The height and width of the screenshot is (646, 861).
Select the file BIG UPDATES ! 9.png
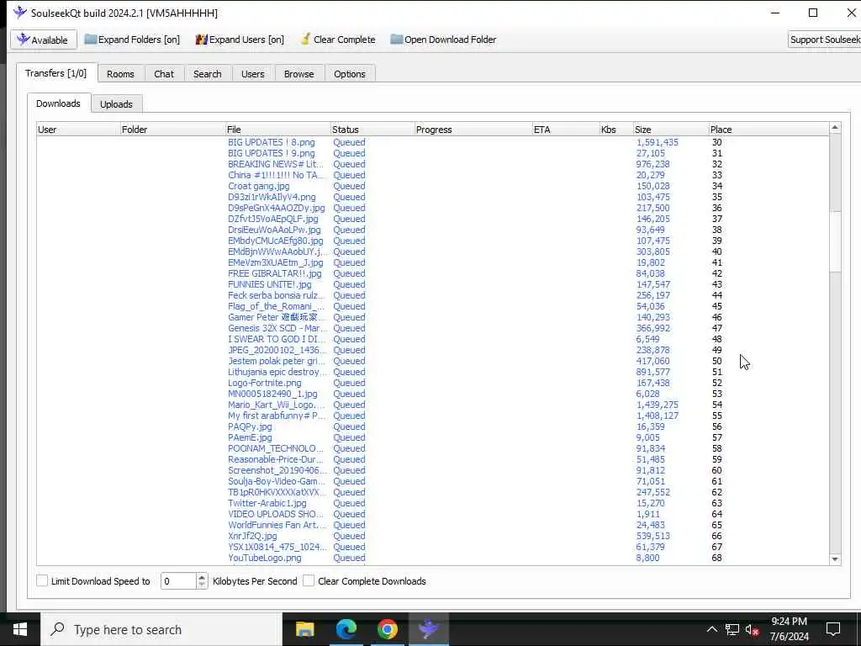272,153
